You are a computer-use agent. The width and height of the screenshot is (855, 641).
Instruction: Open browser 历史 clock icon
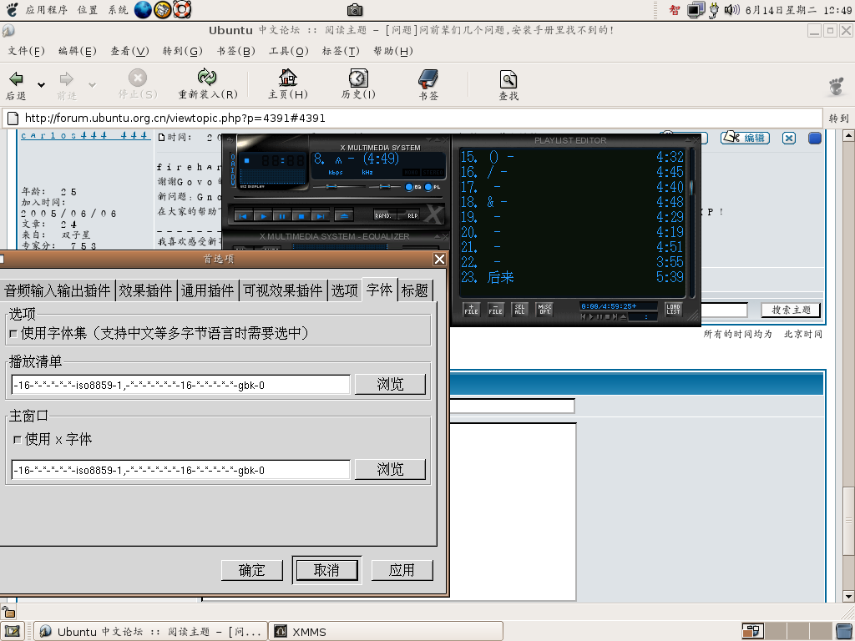pyautogui.click(x=358, y=78)
